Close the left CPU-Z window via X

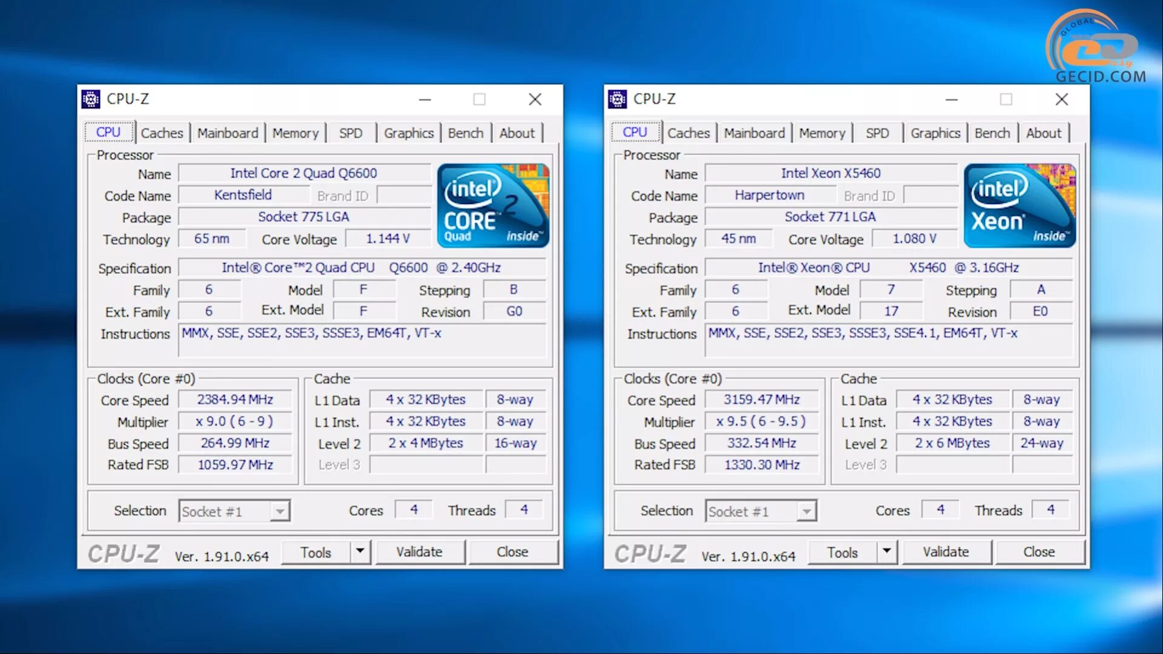535,99
